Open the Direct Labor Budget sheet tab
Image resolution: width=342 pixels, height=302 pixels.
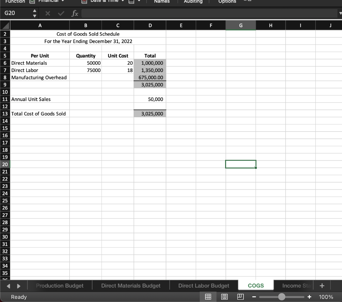coord(204,286)
